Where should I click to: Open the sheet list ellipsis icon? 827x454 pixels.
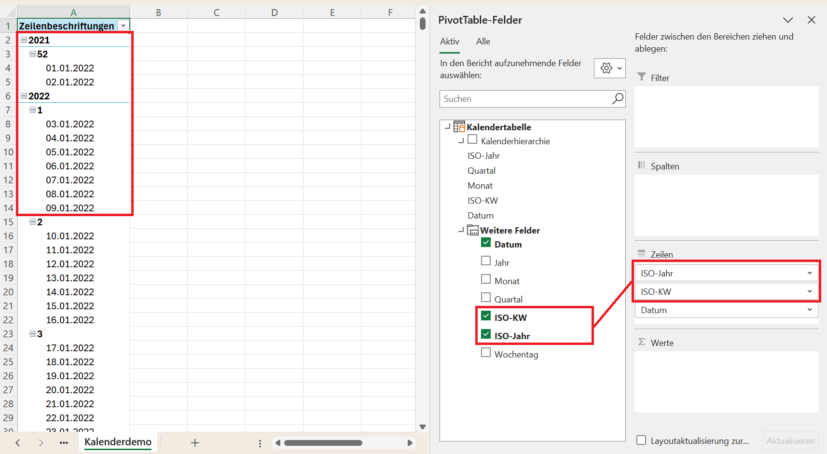64,443
